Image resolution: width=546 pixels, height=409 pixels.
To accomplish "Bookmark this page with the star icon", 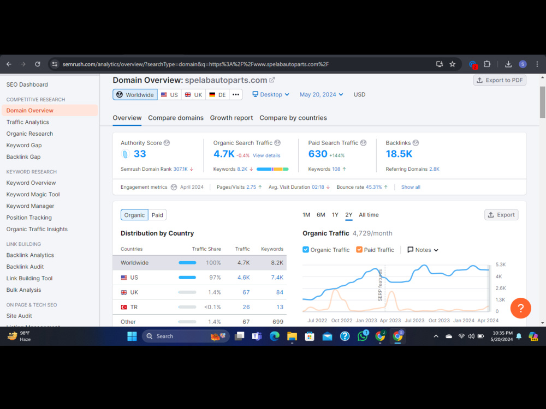I will pos(452,64).
